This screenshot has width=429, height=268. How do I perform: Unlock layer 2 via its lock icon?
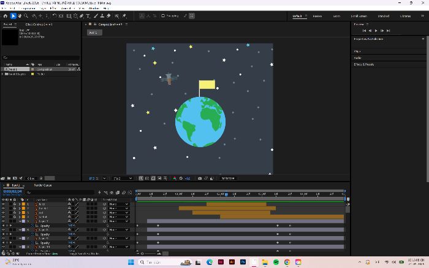pos(15,209)
